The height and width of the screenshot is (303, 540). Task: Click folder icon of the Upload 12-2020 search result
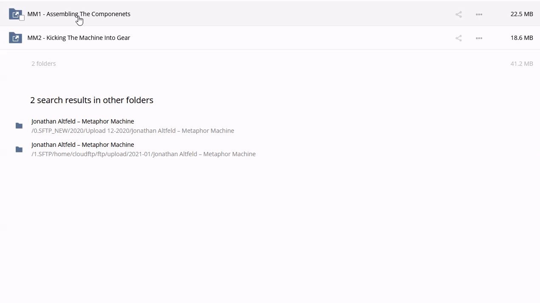(x=19, y=126)
